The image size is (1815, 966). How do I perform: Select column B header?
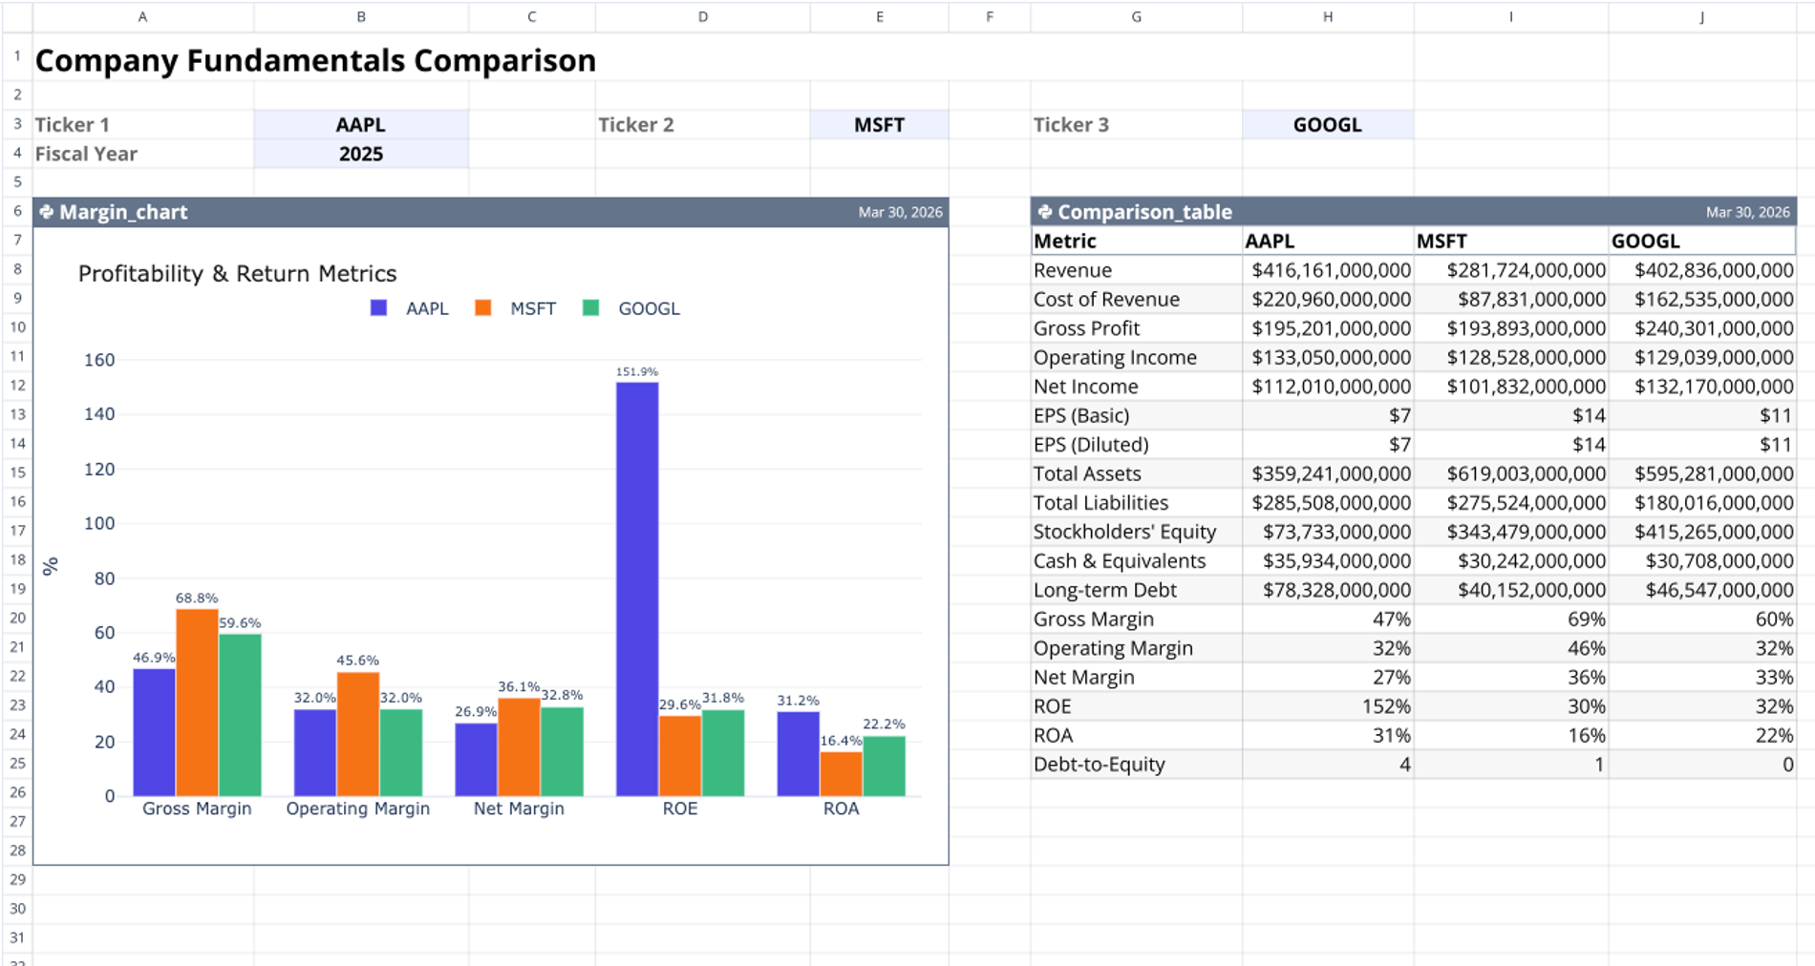361,17
